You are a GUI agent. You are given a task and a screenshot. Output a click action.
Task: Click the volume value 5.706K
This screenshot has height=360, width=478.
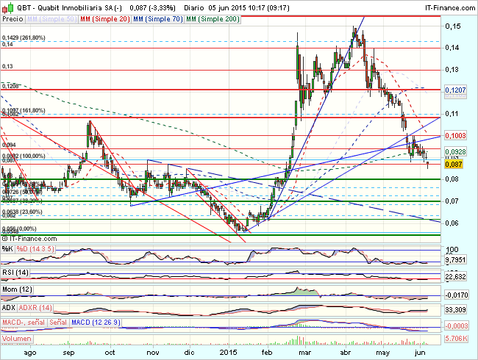(x=456, y=339)
